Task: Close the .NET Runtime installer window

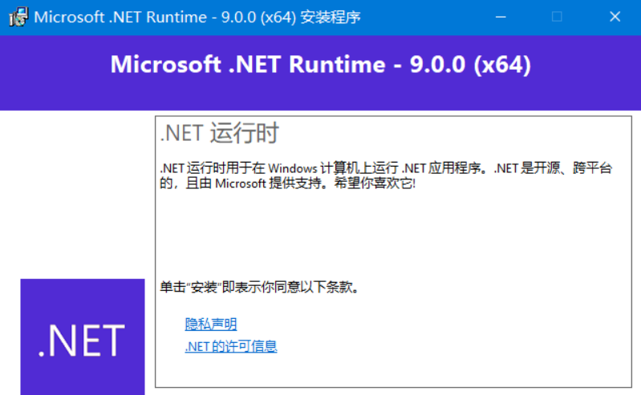Action: tap(615, 17)
